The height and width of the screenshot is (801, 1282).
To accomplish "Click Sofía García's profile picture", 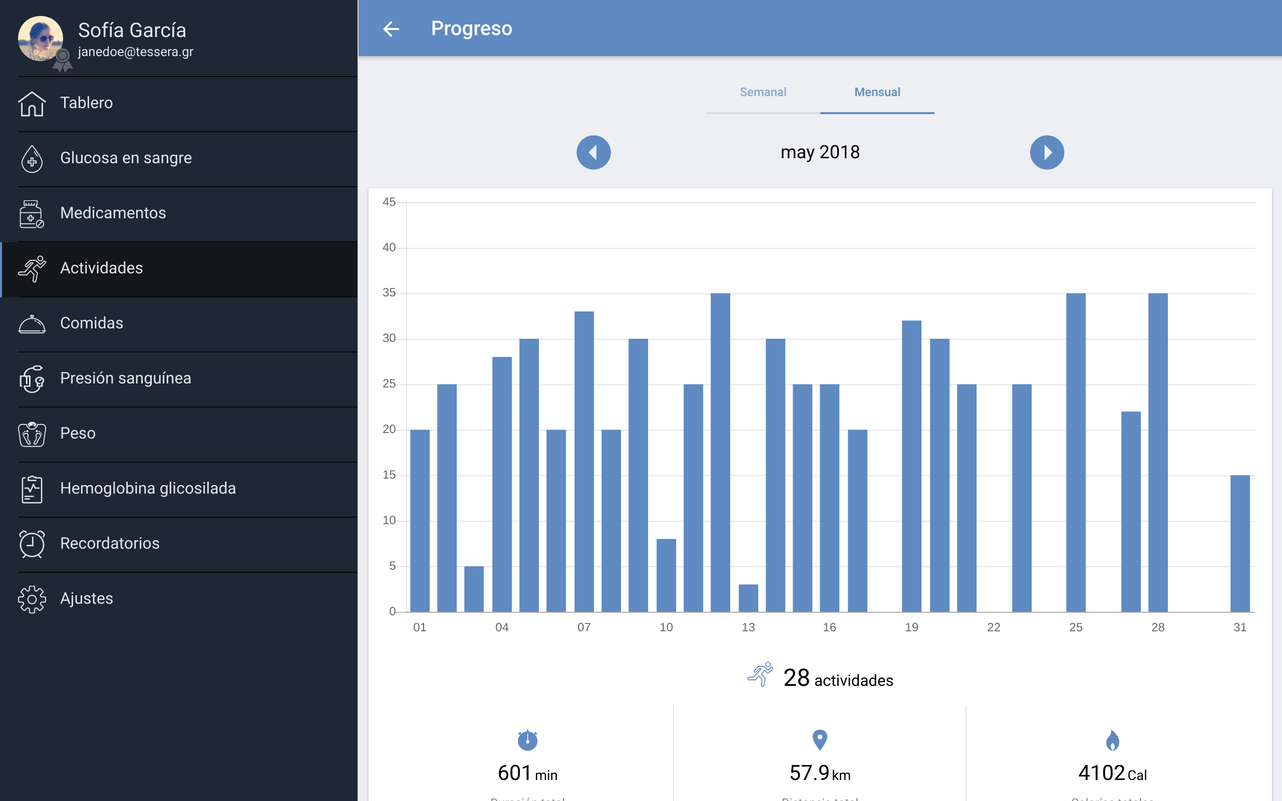I will point(40,38).
